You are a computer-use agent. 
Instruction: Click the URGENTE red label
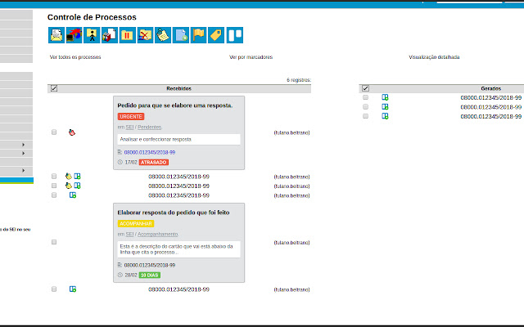[131, 116]
